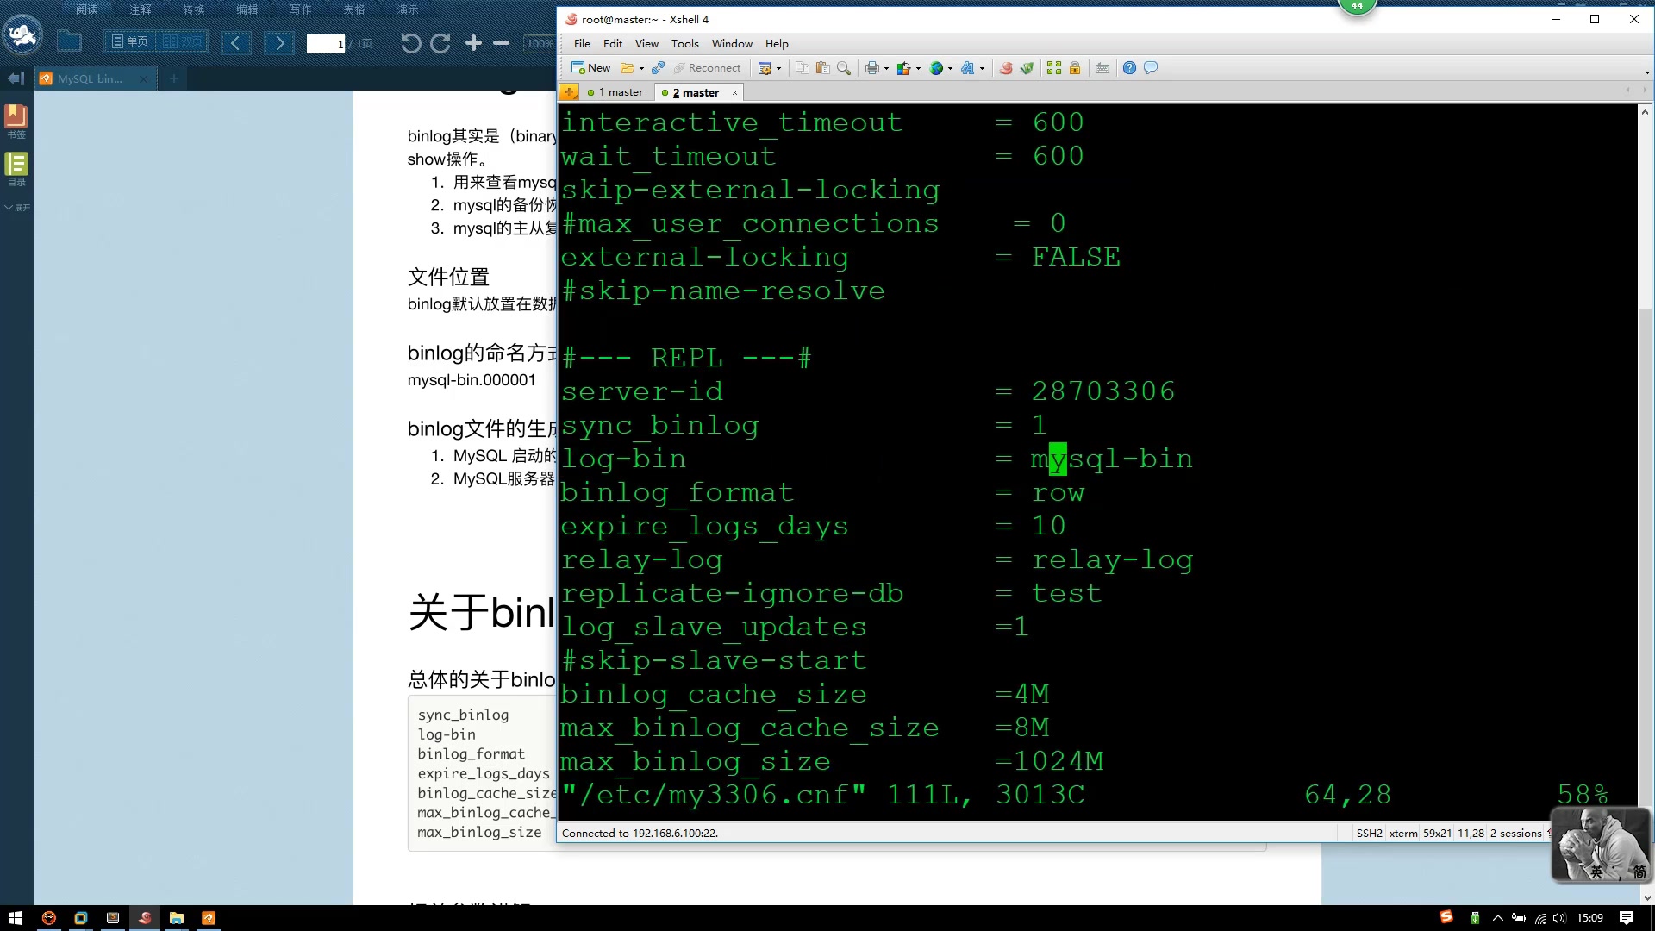The width and height of the screenshot is (1655, 931).
Task: Click the page number input field
Action: coord(326,44)
